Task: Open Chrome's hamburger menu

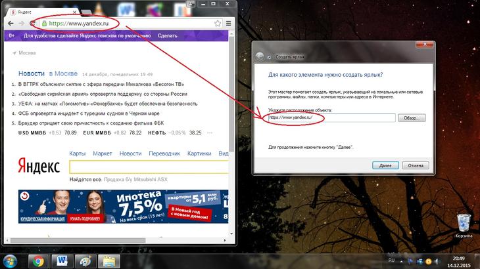Action: click(228, 24)
